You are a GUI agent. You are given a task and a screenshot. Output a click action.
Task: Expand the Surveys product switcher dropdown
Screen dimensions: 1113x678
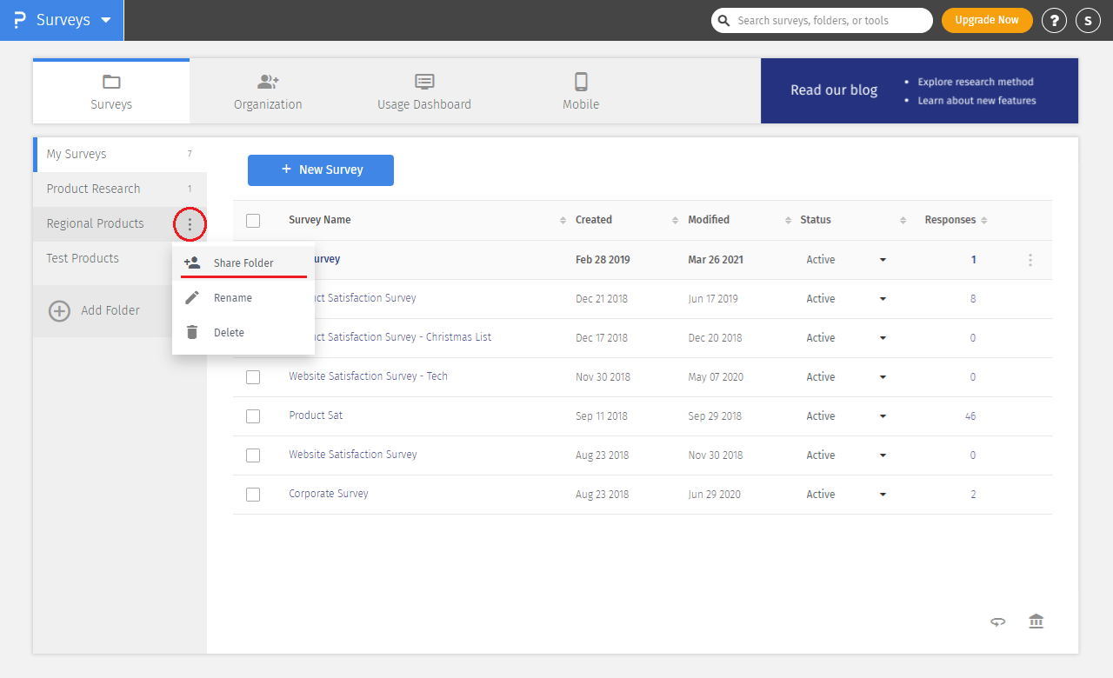[x=105, y=20]
